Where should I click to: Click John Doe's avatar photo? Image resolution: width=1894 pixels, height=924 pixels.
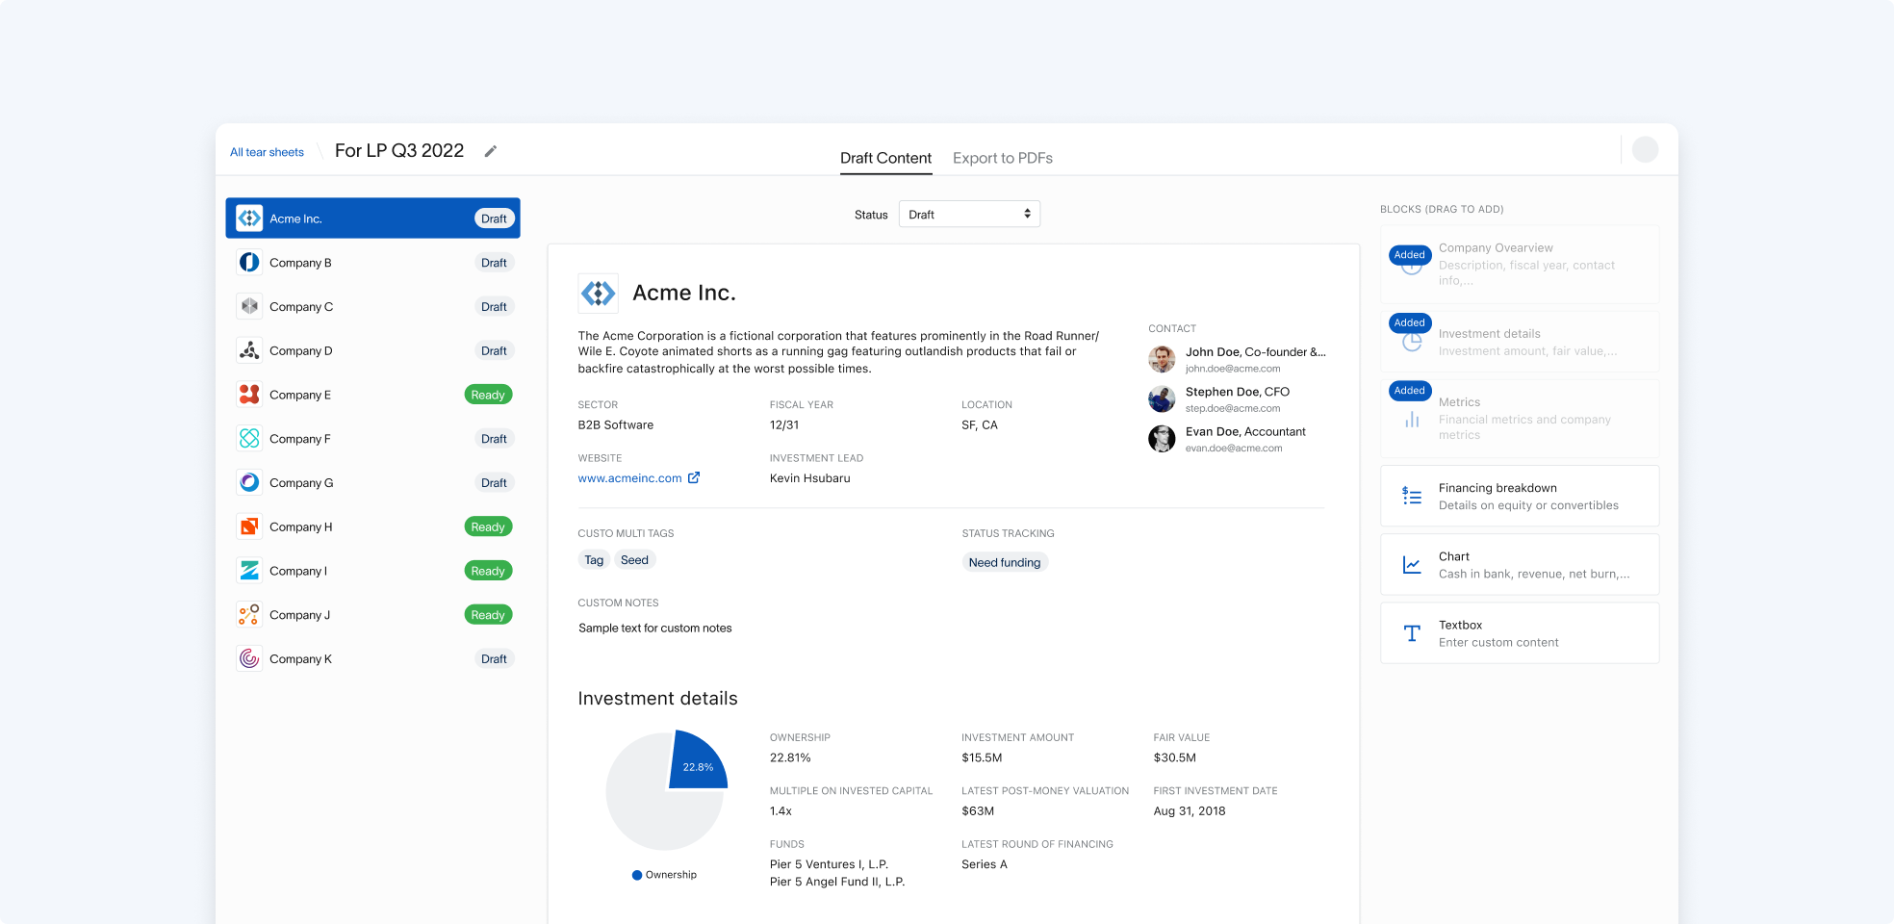tap(1162, 359)
